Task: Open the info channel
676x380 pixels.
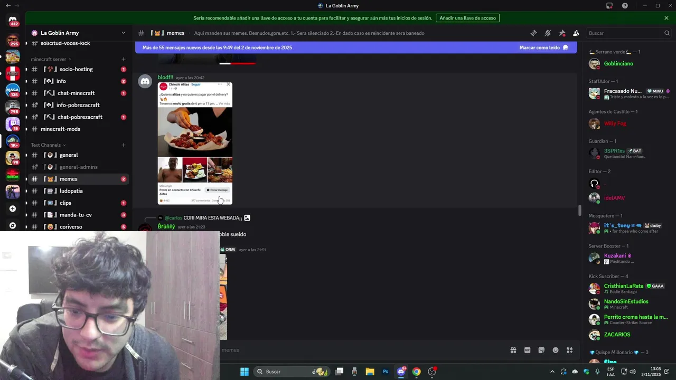Action: point(78,81)
